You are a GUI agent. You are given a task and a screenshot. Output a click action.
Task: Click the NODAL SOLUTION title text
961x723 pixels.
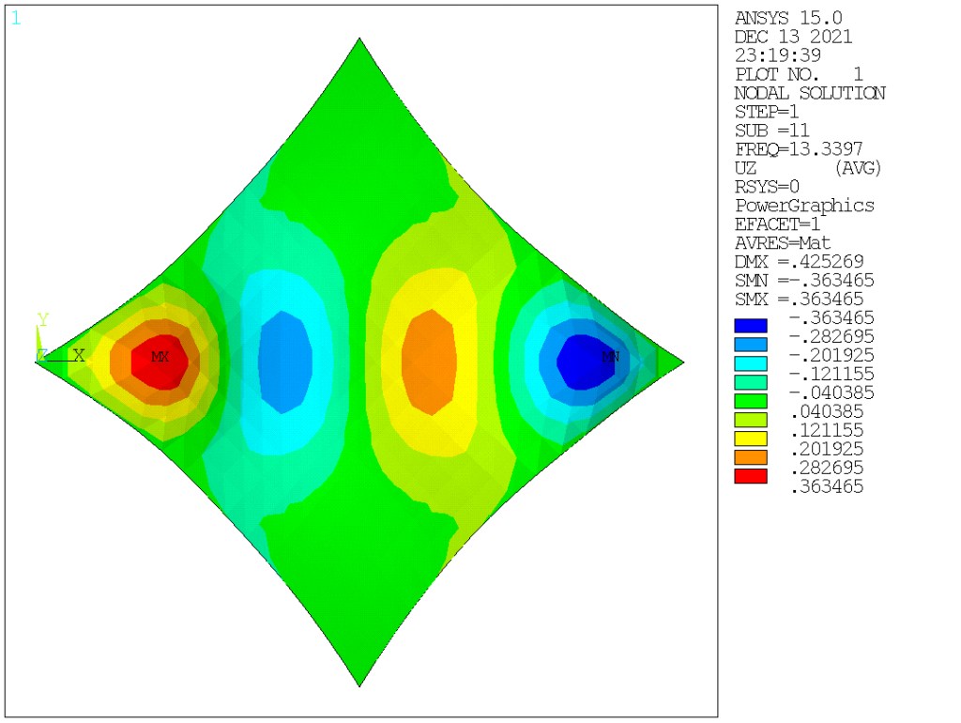809,93
